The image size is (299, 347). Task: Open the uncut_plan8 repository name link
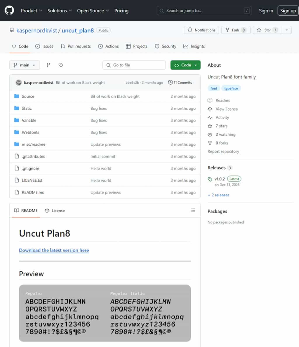(78, 30)
